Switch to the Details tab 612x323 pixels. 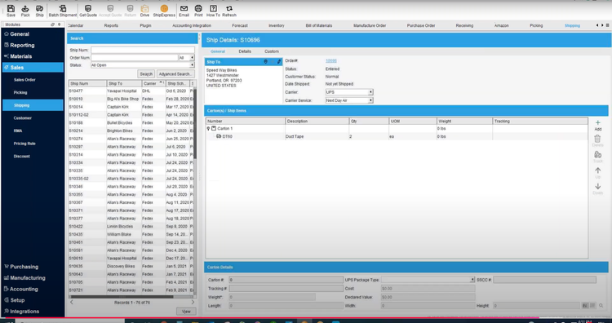tap(245, 51)
